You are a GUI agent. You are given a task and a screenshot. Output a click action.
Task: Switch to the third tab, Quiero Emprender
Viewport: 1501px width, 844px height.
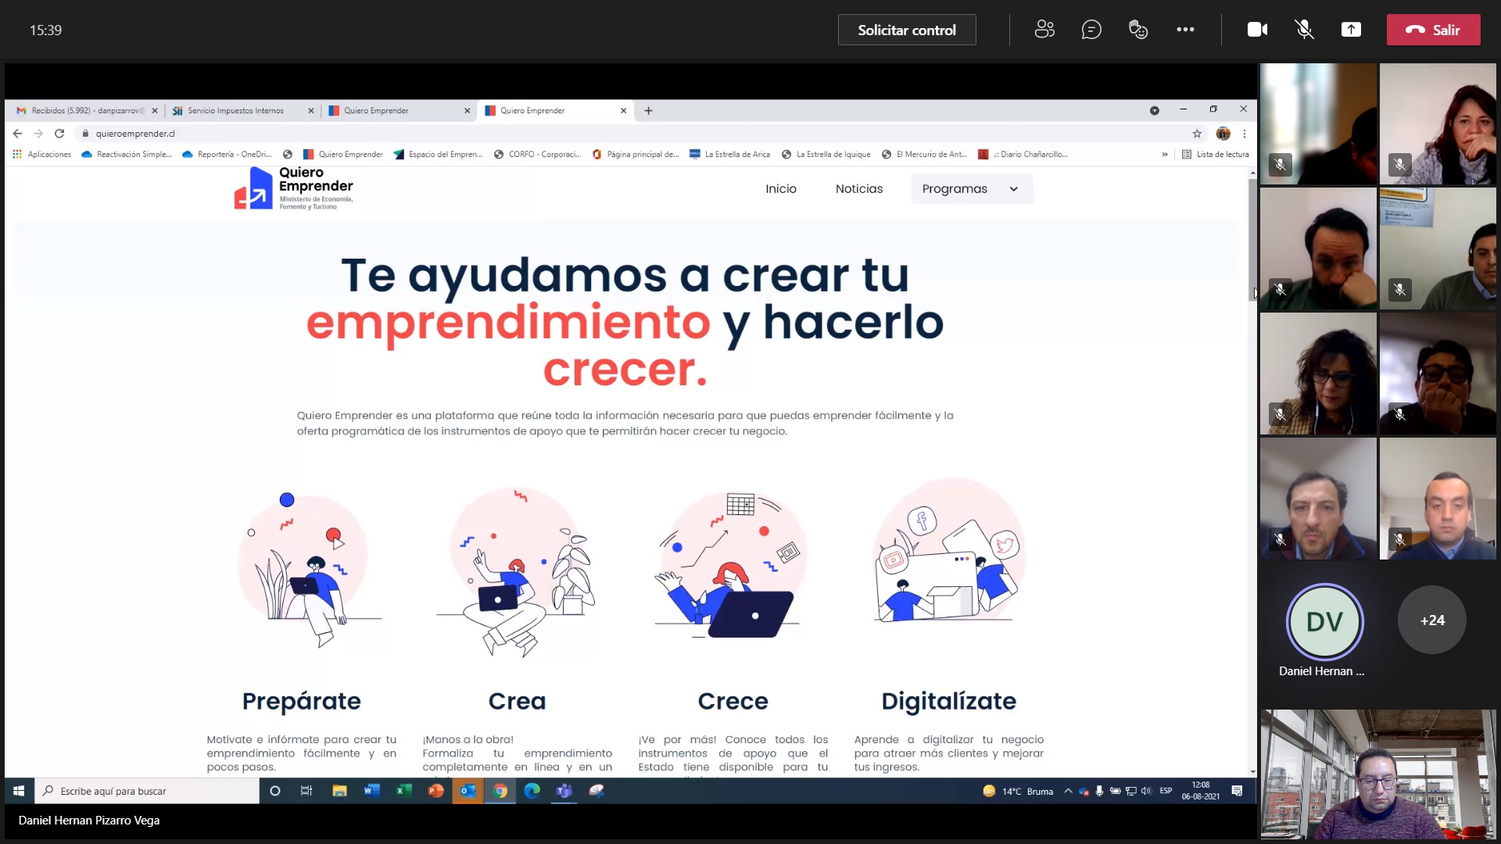point(399,110)
